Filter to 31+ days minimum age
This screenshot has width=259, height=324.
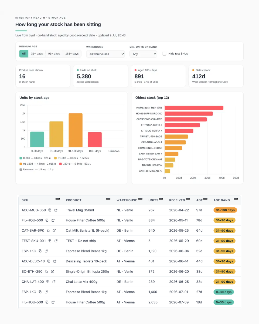pos(37,54)
